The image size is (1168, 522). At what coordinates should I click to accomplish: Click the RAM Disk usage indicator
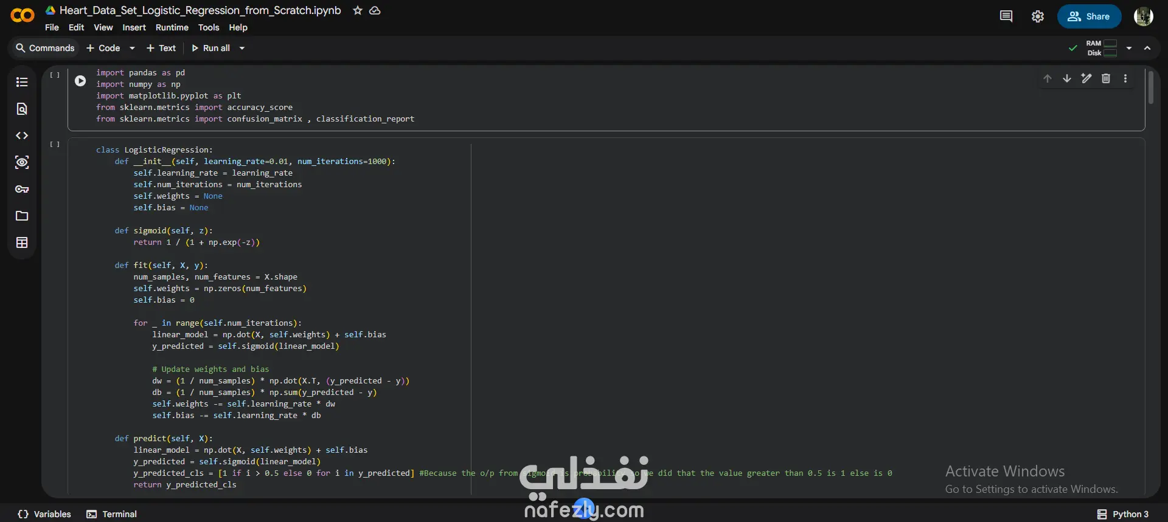pos(1102,48)
